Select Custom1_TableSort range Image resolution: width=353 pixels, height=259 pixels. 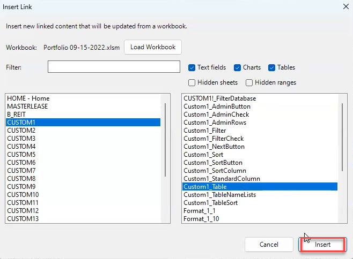260,203
